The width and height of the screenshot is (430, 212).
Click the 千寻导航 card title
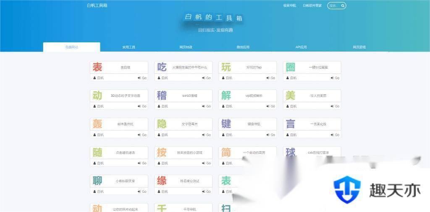click(x=189, y=209)
